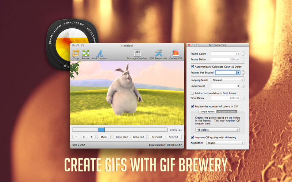The width and height of the screenshot is (292, 182).
Task: Click the Set Start button
Action: 157,137
